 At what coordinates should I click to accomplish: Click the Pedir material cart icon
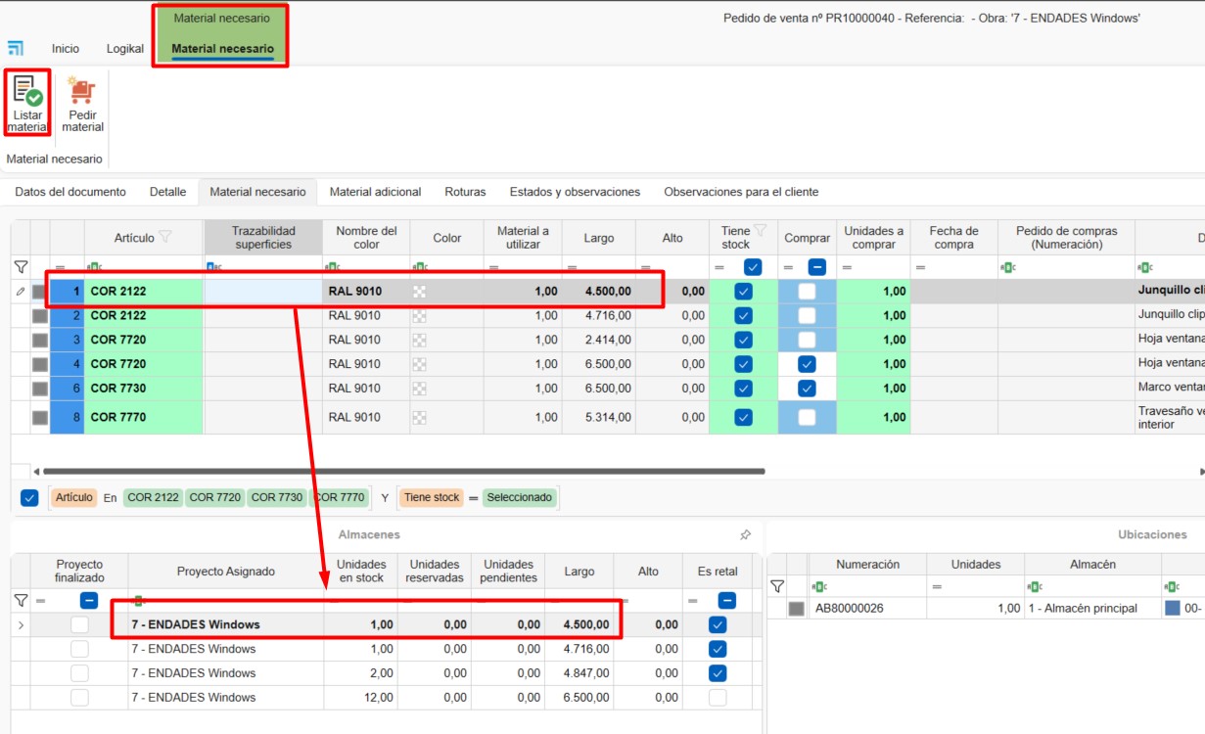82,92
